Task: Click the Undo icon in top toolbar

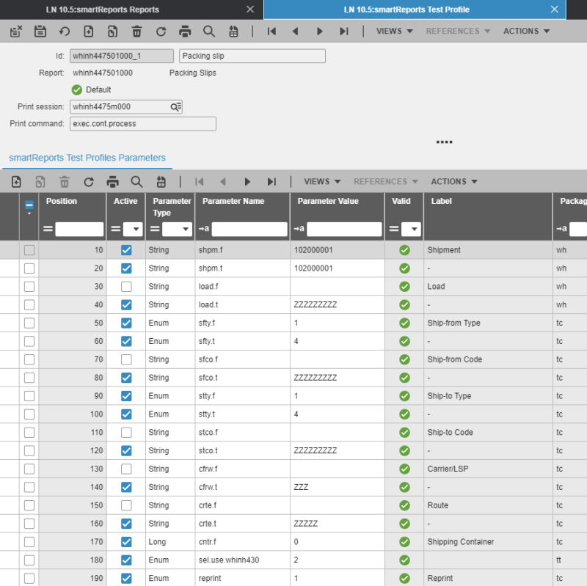Action: [65, 32]
